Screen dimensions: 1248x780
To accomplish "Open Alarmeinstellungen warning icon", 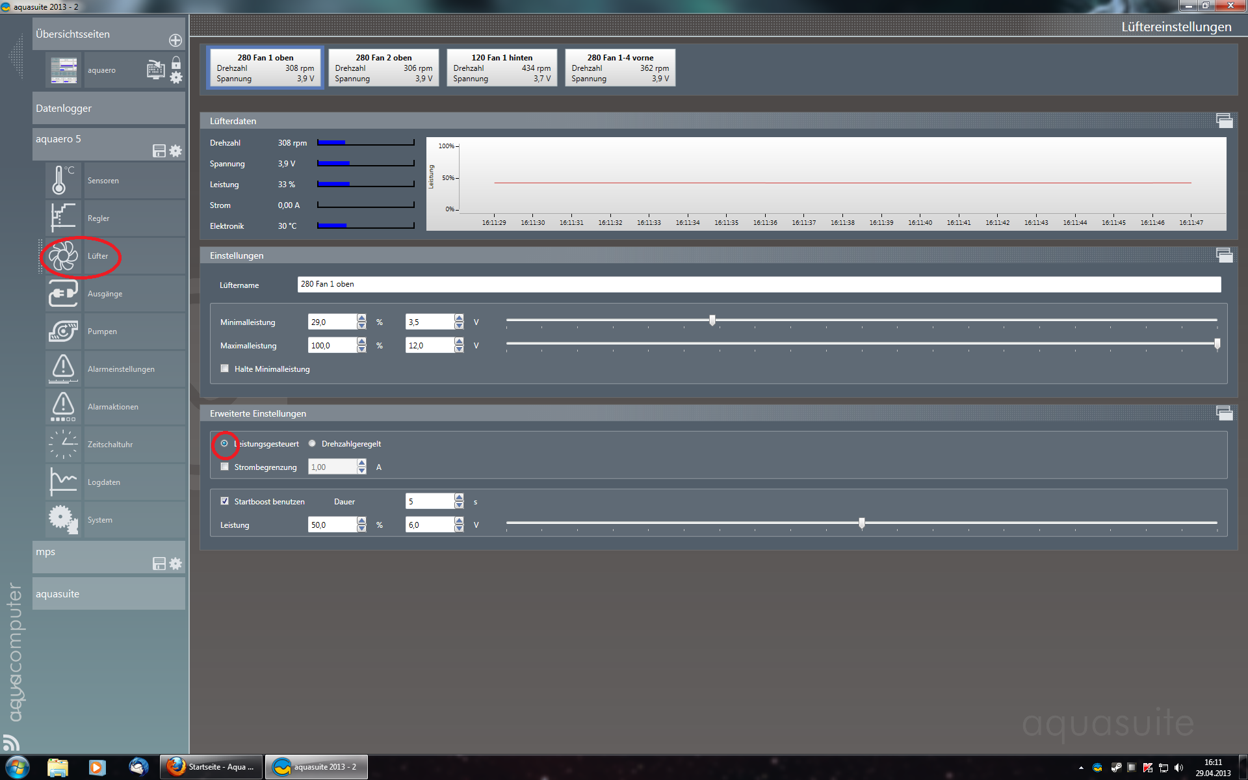I will click(62, 369).
